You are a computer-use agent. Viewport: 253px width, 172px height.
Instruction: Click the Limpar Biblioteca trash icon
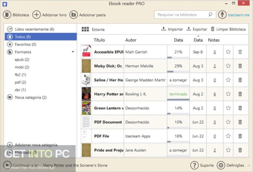pos(213,29)
